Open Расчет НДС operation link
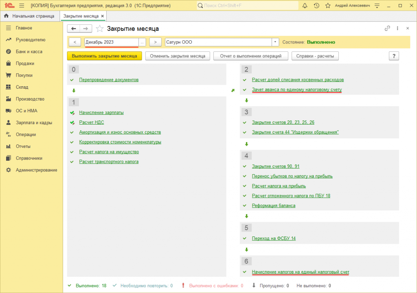 [92, 122]
